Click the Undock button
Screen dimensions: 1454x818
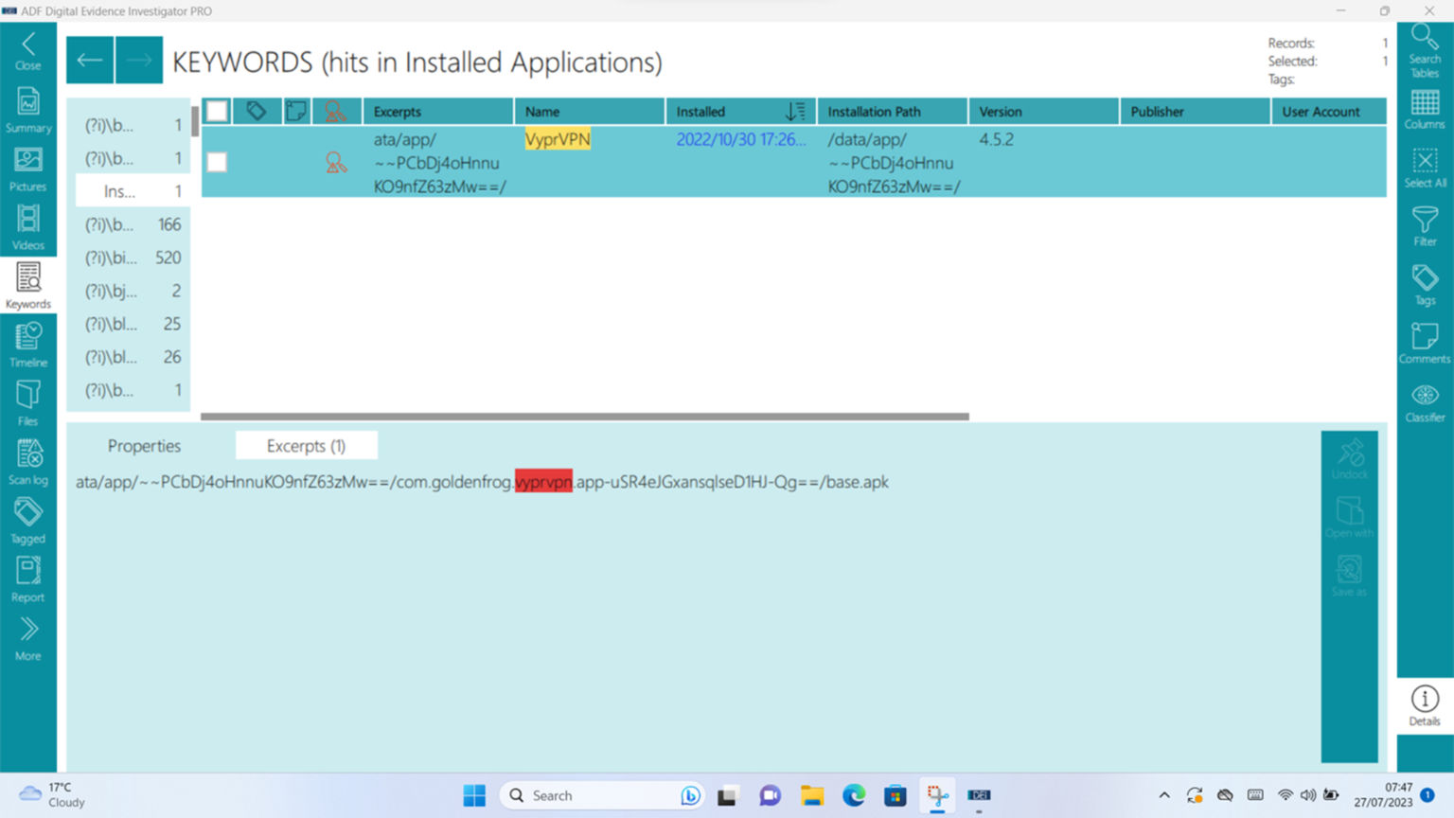[x=1350, y=459]
